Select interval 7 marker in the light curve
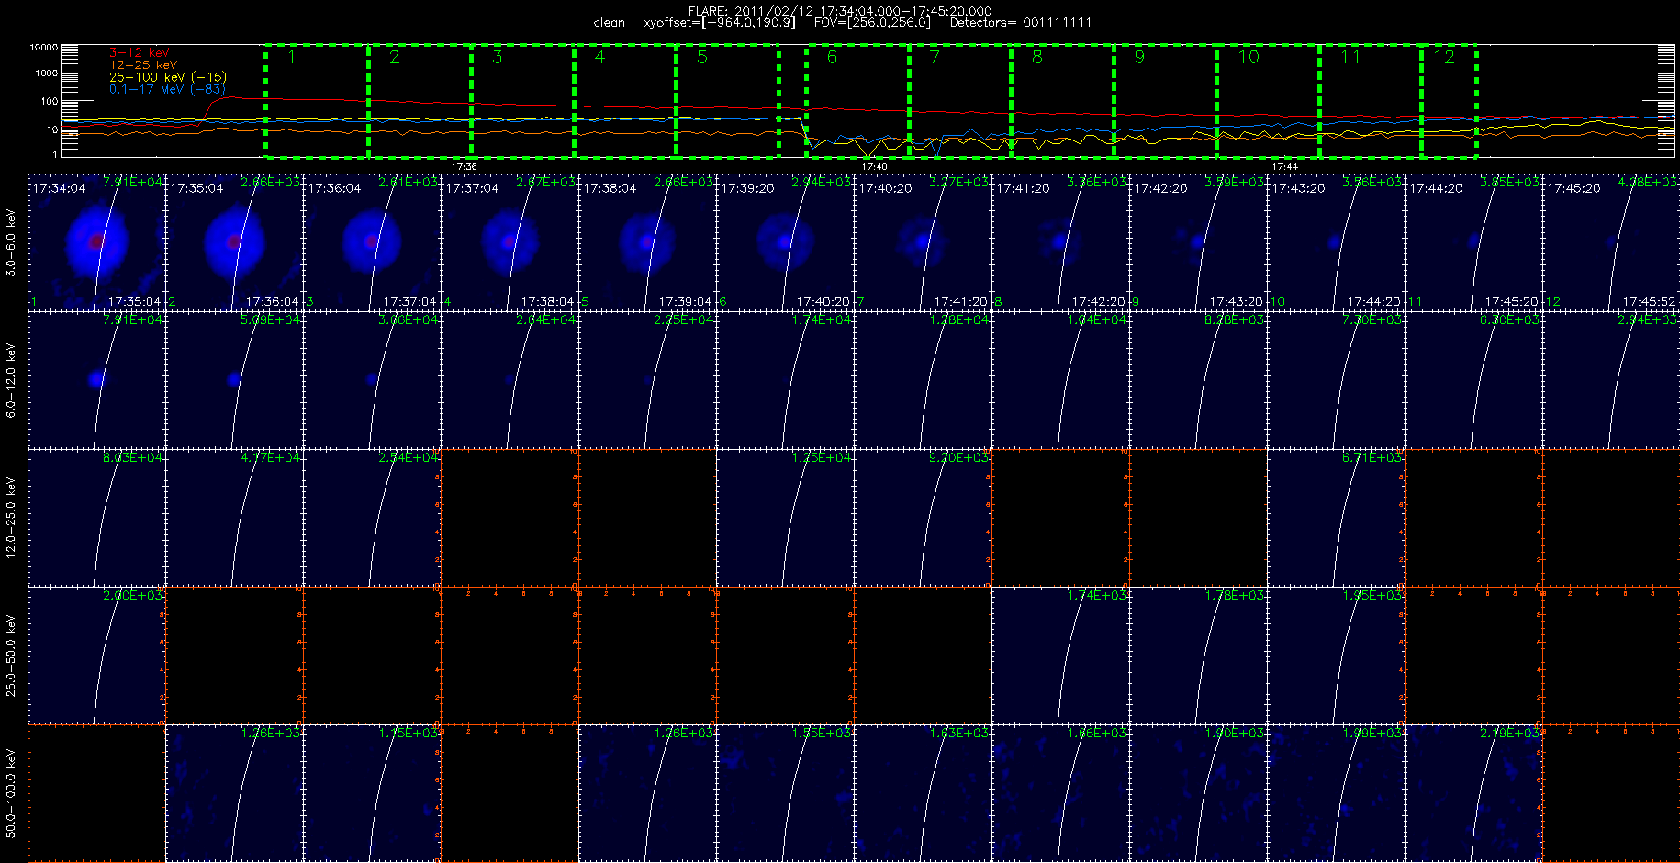This screenshot has height=863, width=1680. [x=935, y=58]
